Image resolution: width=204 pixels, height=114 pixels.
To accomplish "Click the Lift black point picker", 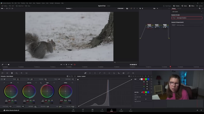I will tap(4, 83).
